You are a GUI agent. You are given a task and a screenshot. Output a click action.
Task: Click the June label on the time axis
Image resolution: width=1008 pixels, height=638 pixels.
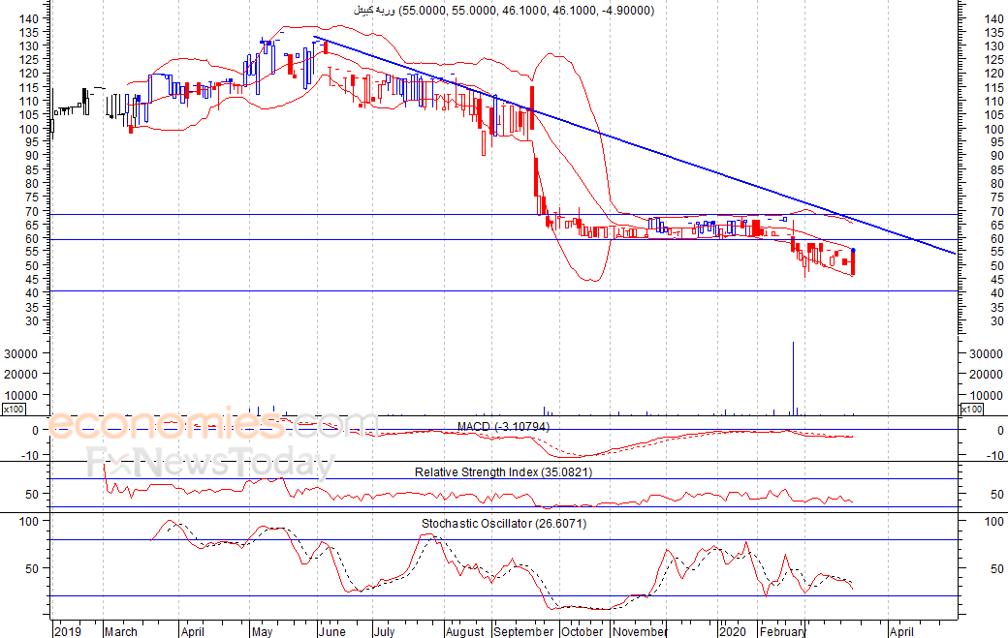[x=331, y=631]
